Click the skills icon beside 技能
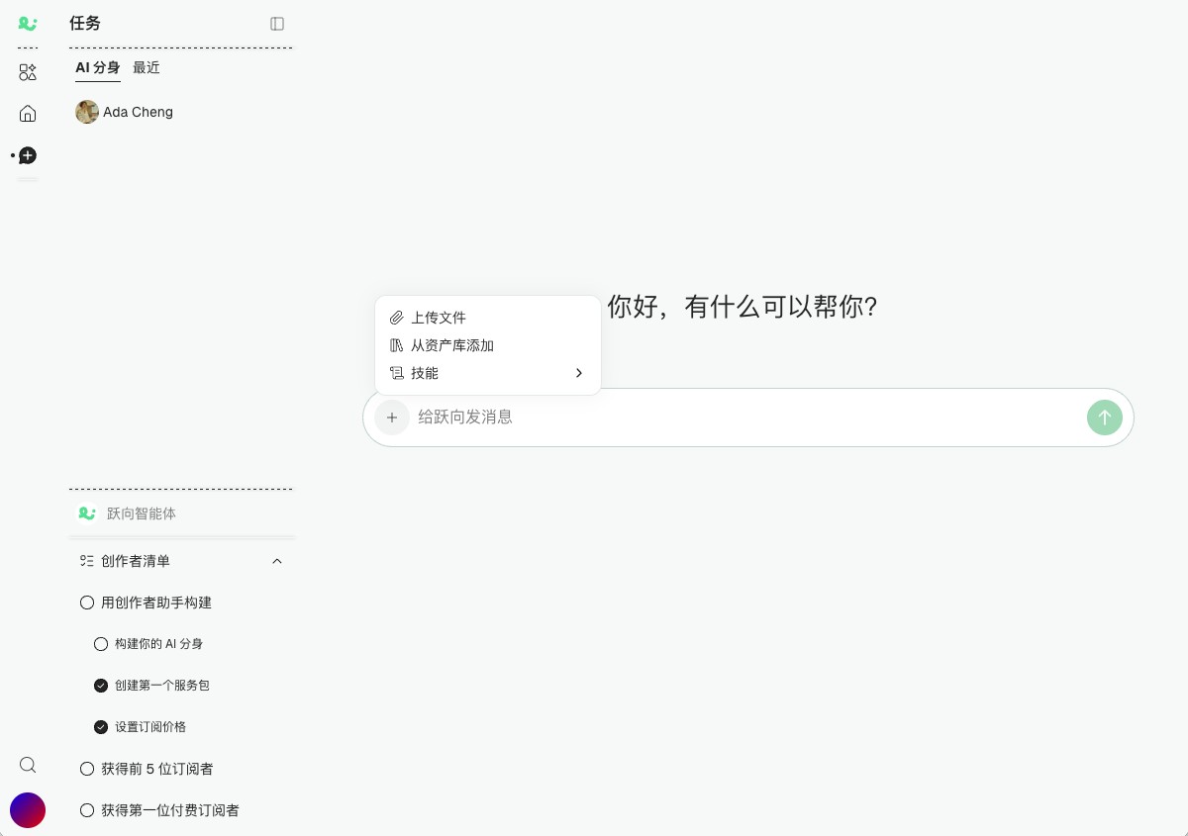1188x836 pixels. point(396,373)
